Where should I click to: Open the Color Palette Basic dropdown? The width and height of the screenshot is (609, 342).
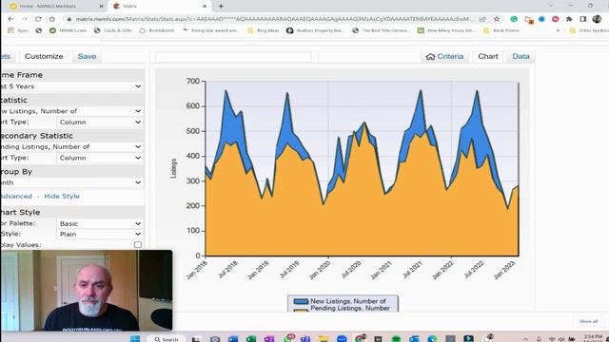(x=100, y=224)
